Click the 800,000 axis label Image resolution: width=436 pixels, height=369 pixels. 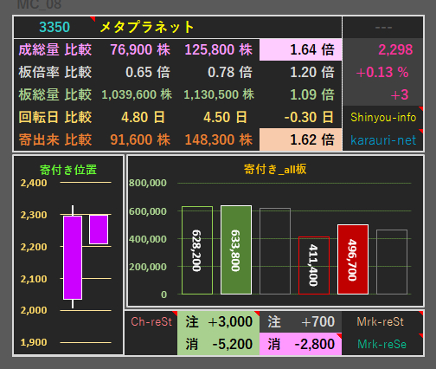click(148, 183)
